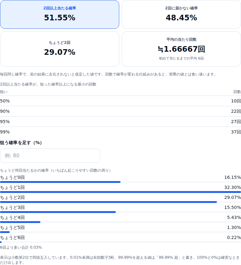
Task: Click the 1.30% value
Action: [x=234, y=227]
